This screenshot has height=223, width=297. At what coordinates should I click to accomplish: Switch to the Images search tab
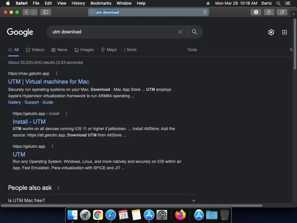(84, 50)
